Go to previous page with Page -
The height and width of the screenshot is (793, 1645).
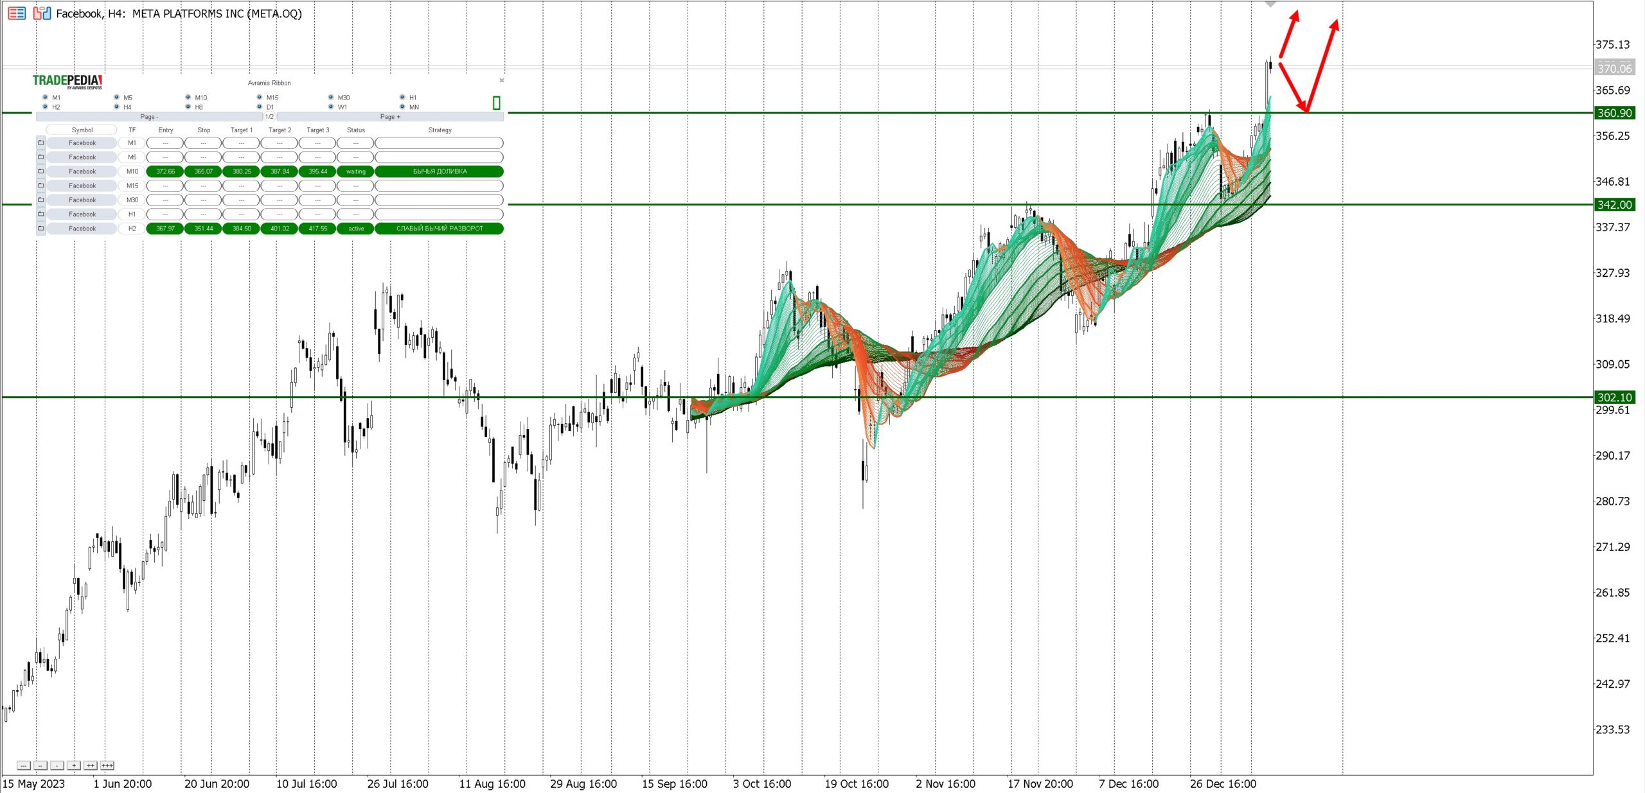pyautogui.click(x=149, y=117)
